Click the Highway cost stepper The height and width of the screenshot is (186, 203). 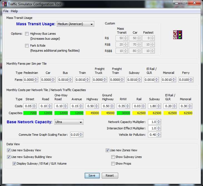[x=96, y=106]
